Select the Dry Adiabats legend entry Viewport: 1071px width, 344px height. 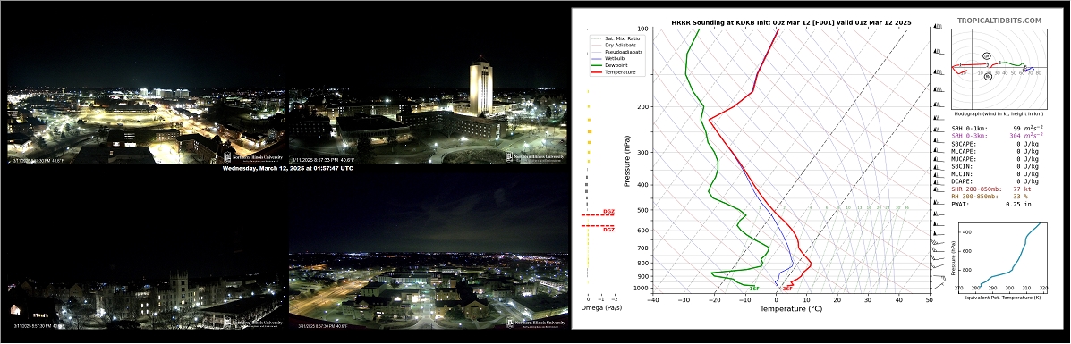click(612, 45)
